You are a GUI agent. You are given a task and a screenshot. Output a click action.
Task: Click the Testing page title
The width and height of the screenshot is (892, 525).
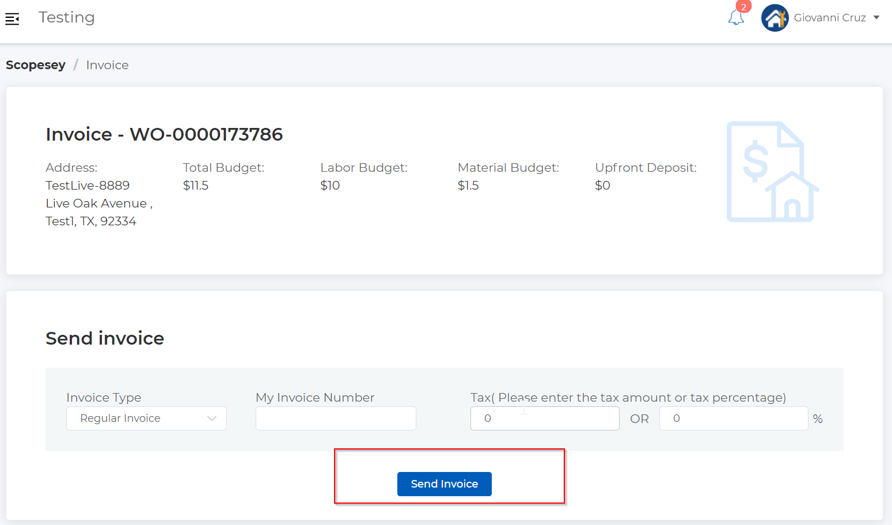[x=66, y=17]
